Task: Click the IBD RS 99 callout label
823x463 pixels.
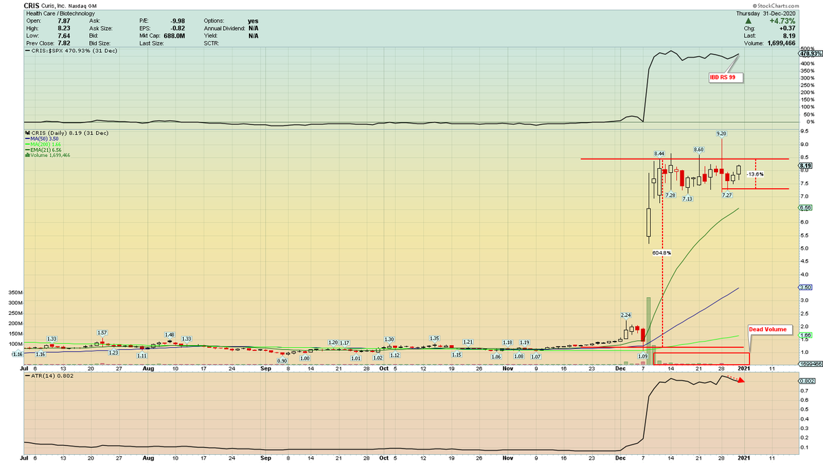Action: 726,78
